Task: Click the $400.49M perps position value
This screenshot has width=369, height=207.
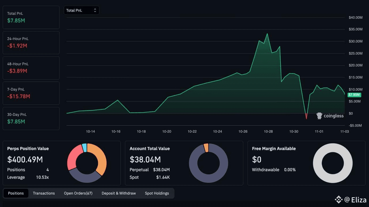Action: [25, 159]
